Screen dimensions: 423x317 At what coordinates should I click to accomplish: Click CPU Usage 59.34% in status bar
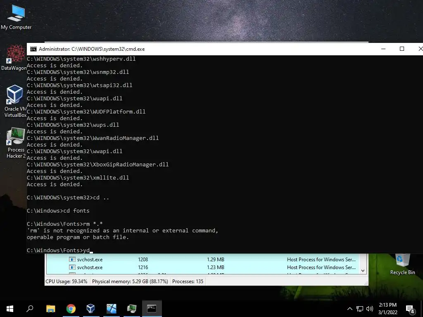[x=67, y=282]
